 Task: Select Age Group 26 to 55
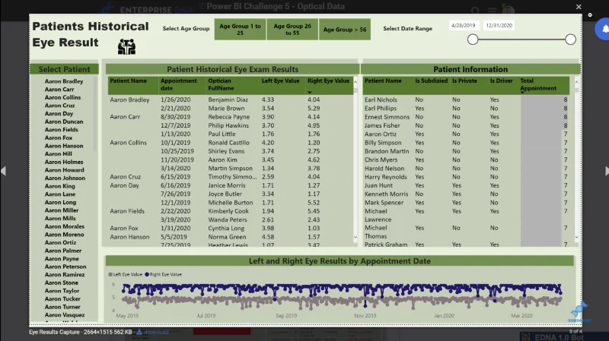[292, 30]
